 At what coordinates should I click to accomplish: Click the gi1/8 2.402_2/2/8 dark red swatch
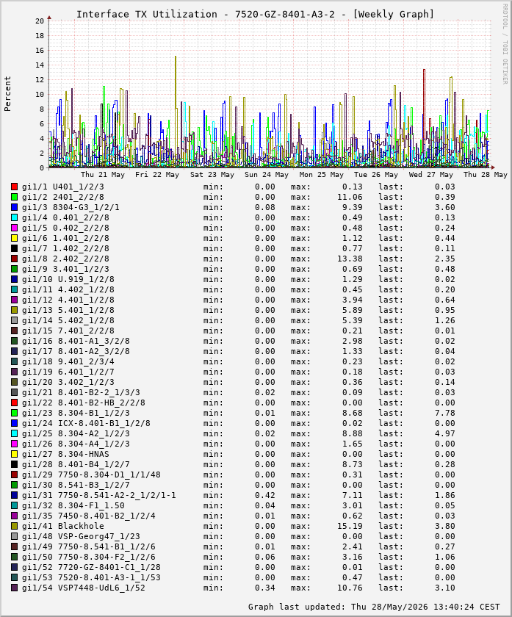pyautogui.click(x=15, y=259)
